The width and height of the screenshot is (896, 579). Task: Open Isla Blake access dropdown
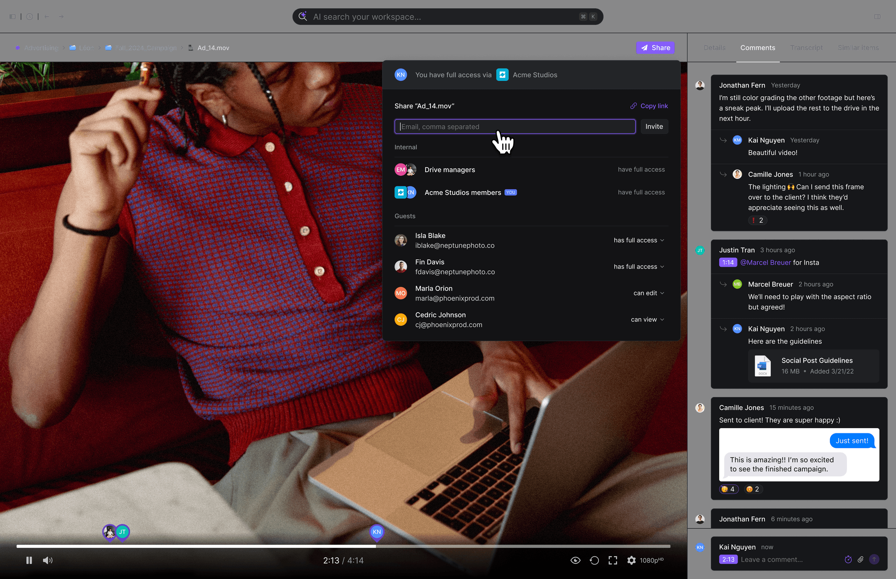click(x=639, y=240)
